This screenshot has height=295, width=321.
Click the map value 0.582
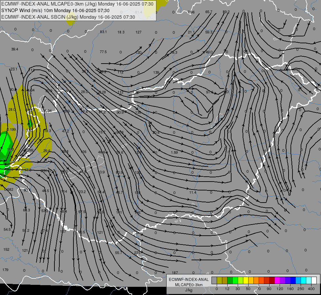tap(9, 189)
